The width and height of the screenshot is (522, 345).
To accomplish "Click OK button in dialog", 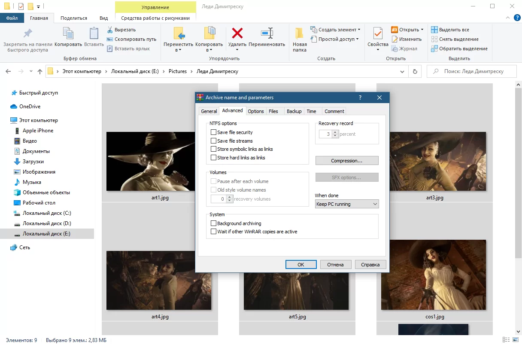I will pyautogui.click(x=301, y=265).
